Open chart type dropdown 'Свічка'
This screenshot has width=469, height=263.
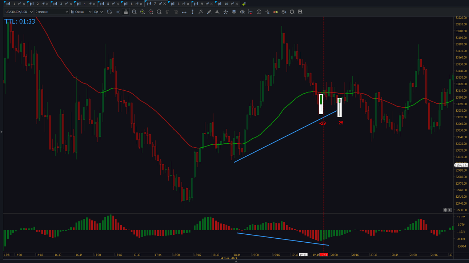click(x=81, y=12)
